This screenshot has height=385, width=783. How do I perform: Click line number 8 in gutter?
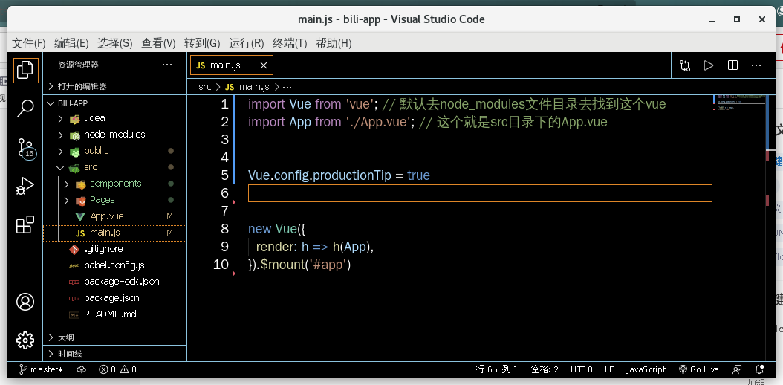click(224, 229)
